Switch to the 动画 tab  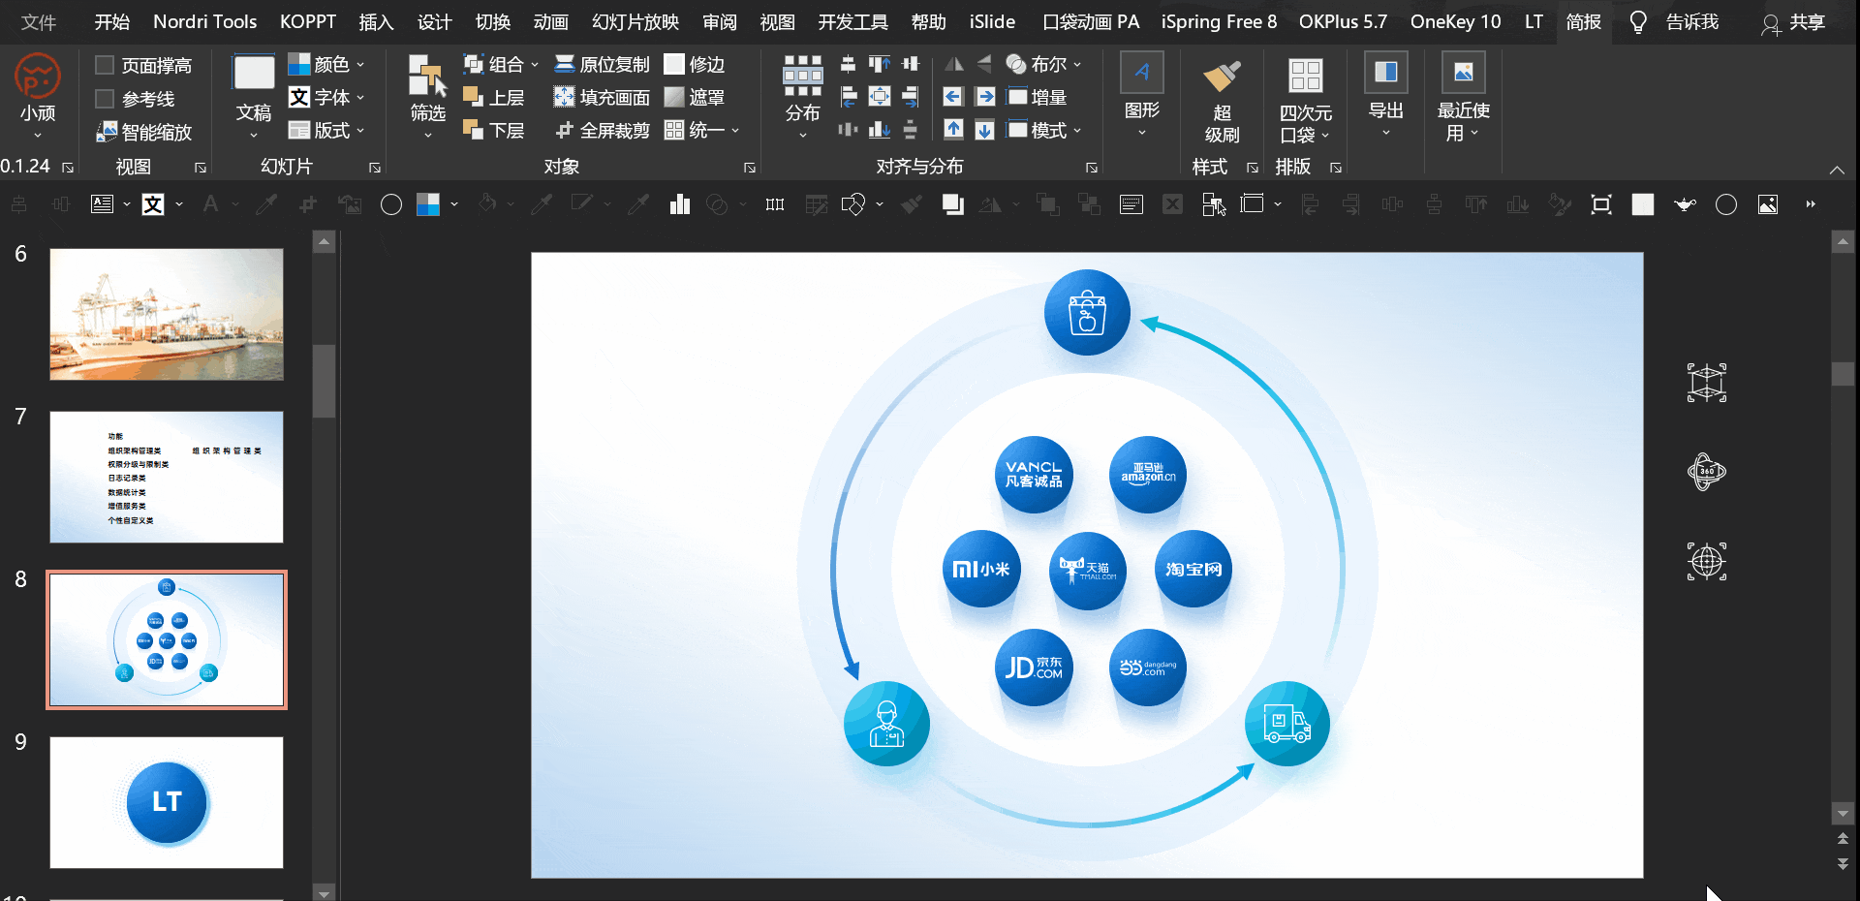click(550, 21)
